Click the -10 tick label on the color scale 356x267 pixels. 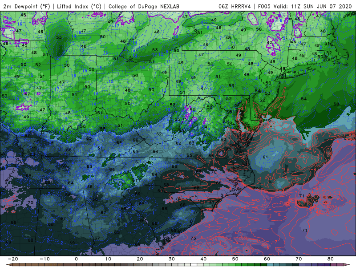(x=44, y=259)
